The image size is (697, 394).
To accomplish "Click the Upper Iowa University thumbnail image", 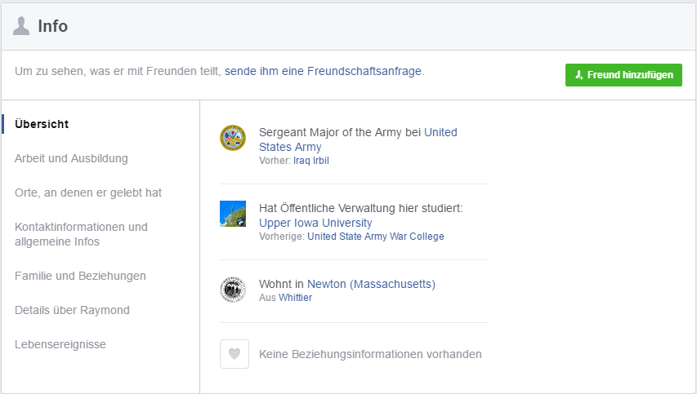I will (233, 214).
